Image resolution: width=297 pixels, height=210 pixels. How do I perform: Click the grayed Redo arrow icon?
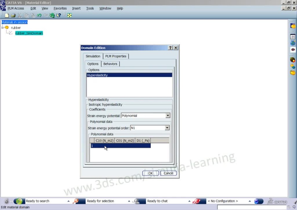click(x=46, y=15)
